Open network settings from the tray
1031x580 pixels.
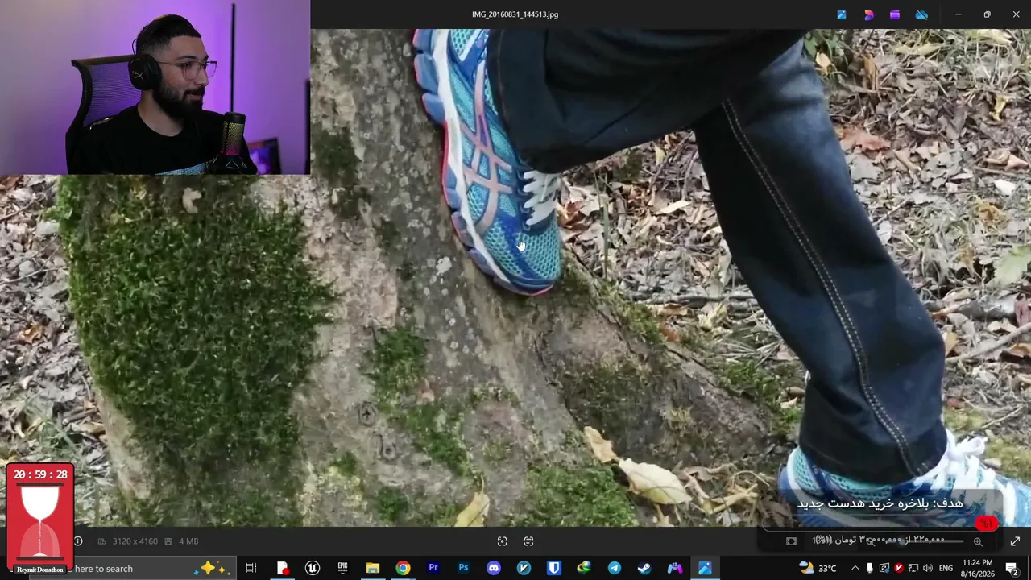click(x=913, y=569)
